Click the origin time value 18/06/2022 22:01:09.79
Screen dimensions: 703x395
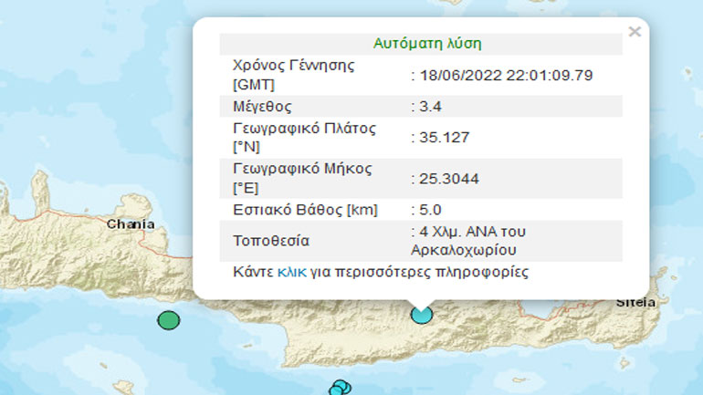pos(506,75)
